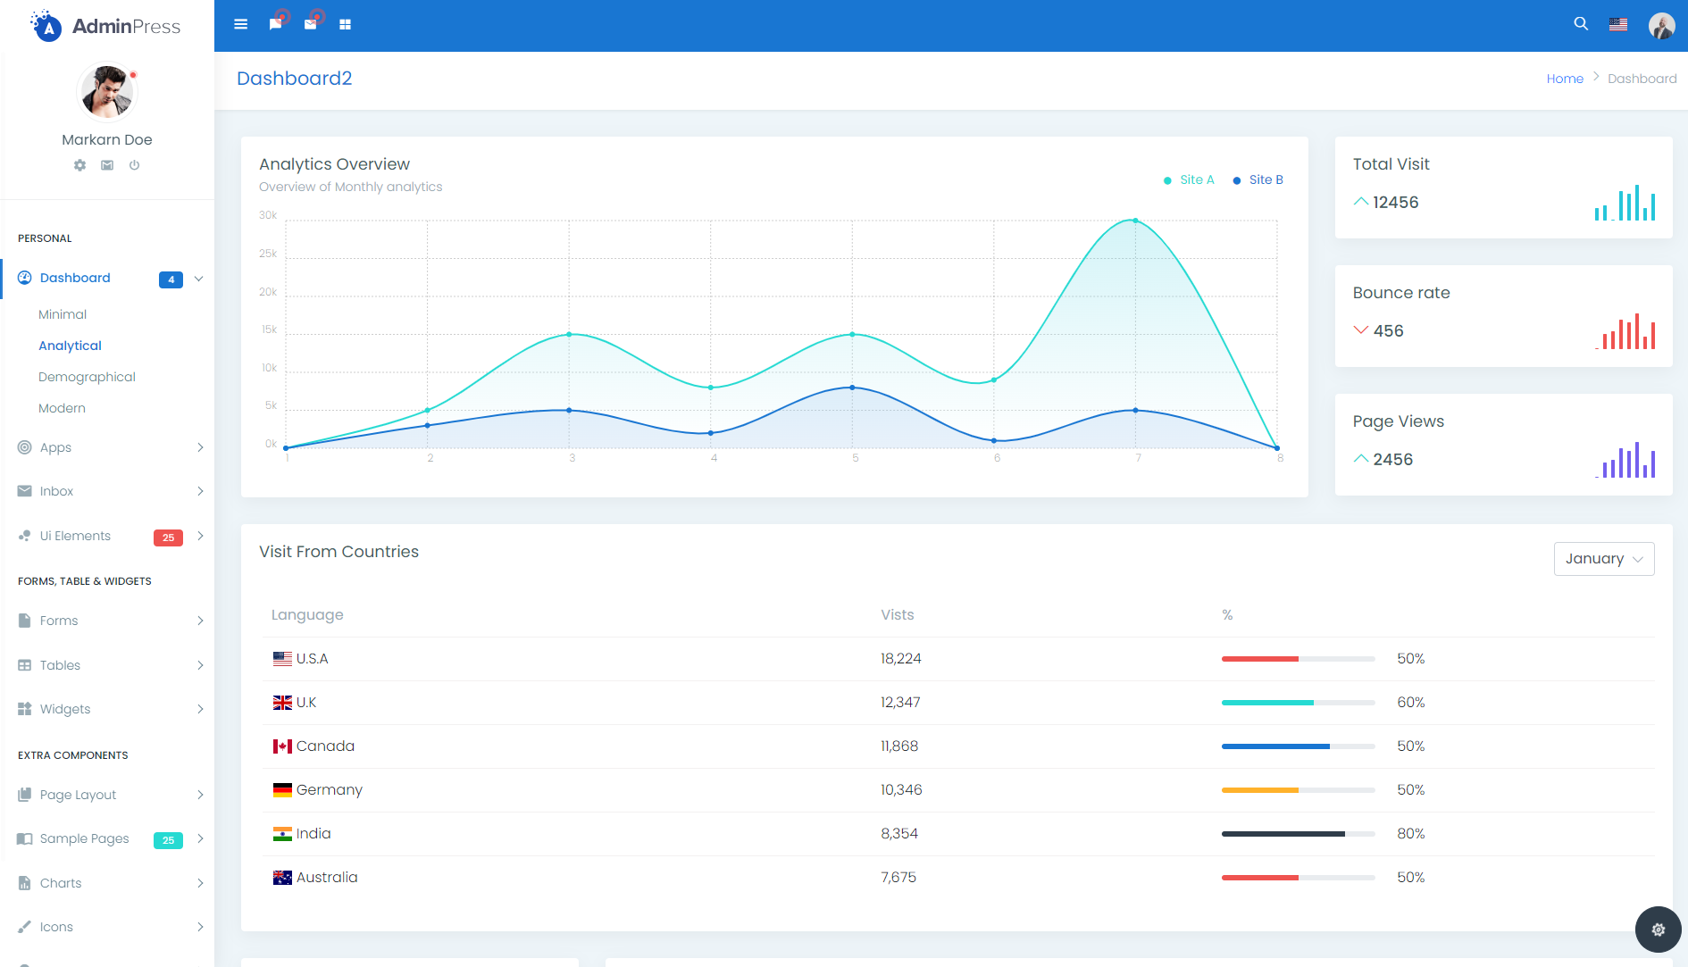
Task: Toggle Site B legend in chart
Action: [x=1258, y=179]
